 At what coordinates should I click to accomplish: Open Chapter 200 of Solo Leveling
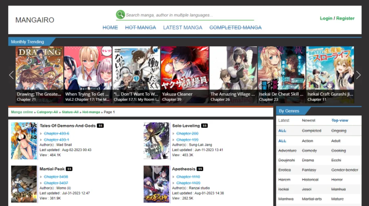(x=187, y=133)
